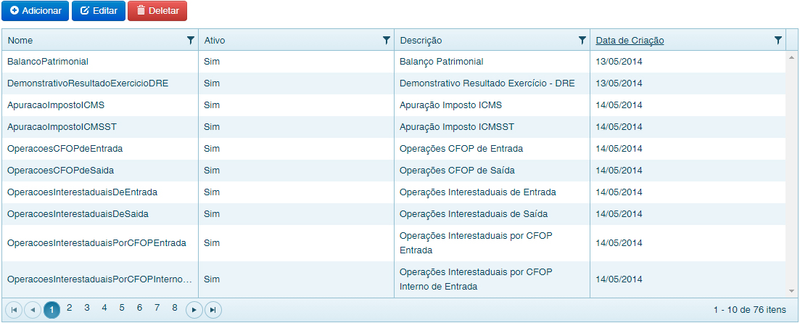Viewport: 800px width, 323px height.
Task: Select OperacoesInterestaduaisDeSaida row
Action: tap(393, 214)
